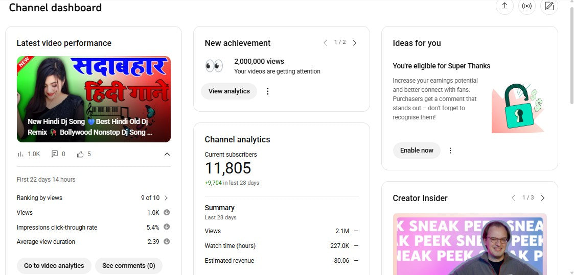This screenshot has height=275, width=574.
Task: Go to next New achievement card
Action: pos(355,43)
